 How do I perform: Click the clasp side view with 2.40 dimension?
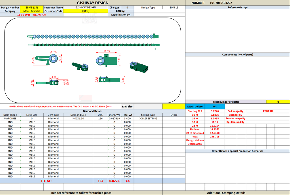110,80
